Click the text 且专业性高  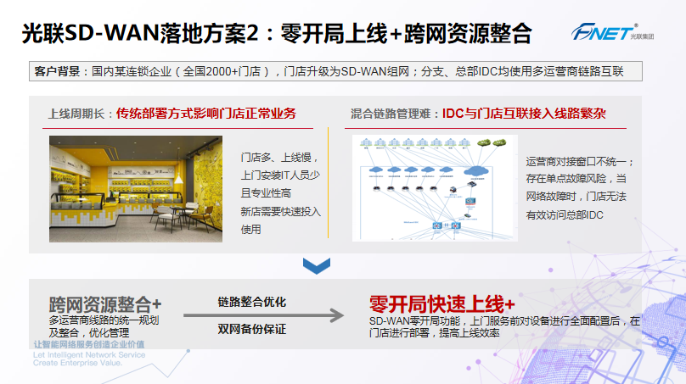coord(266,193)
